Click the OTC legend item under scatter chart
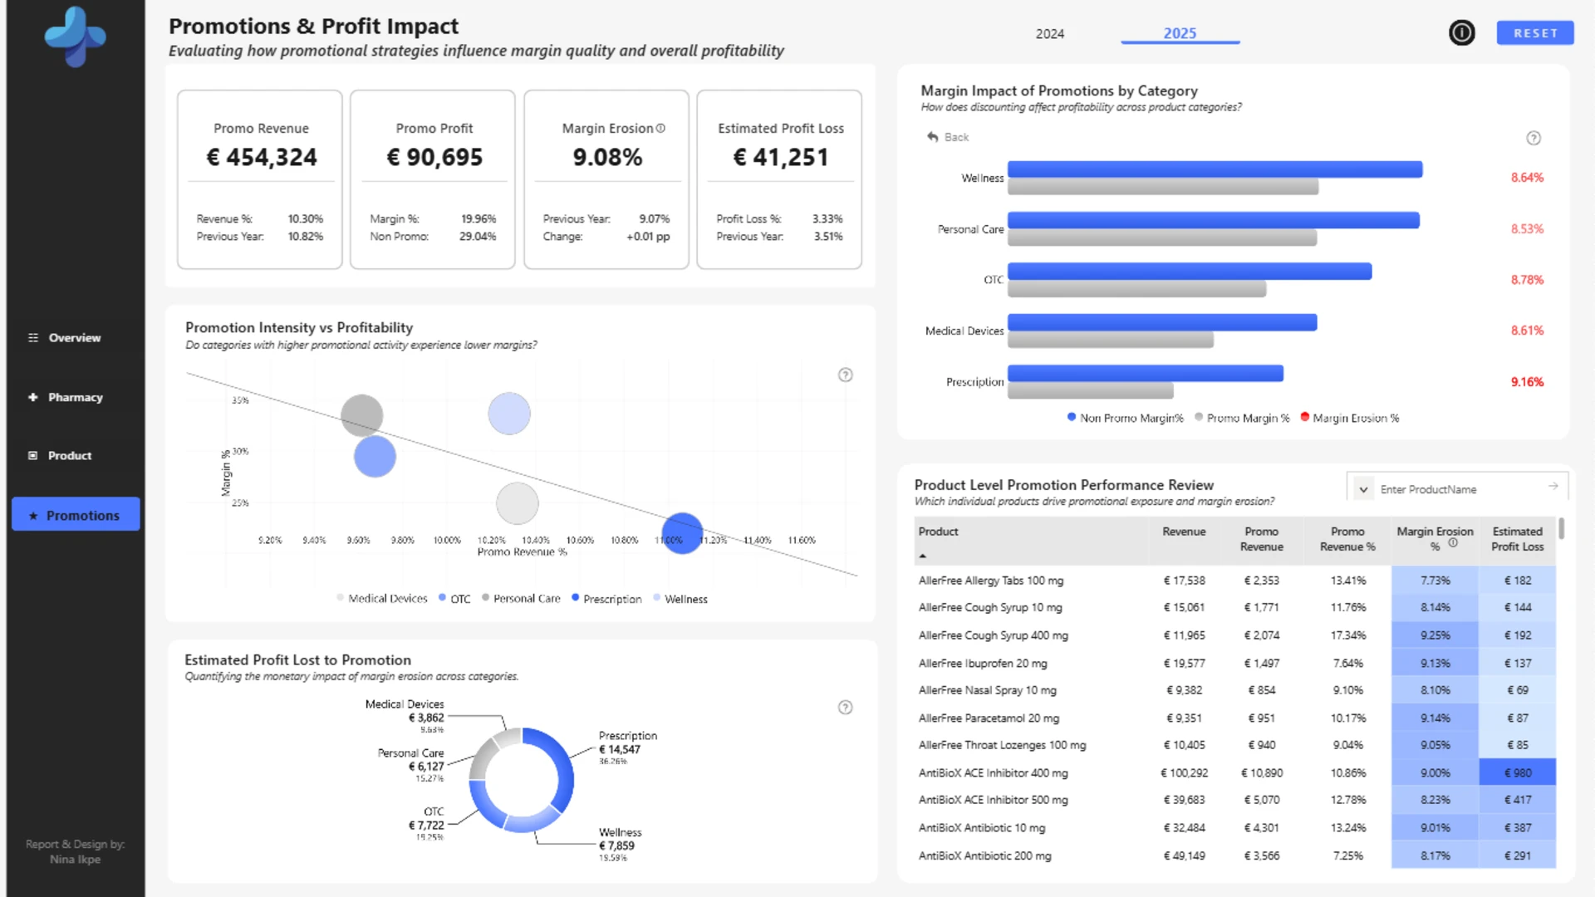 tap(454, 599)
